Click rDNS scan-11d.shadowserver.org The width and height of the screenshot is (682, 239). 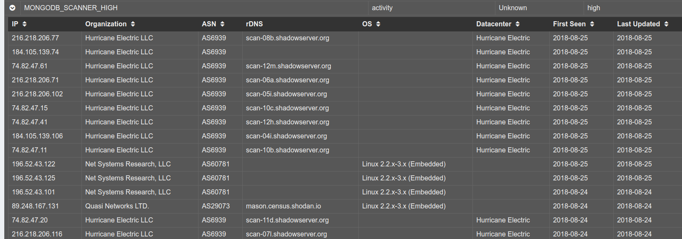coord(288,220)
